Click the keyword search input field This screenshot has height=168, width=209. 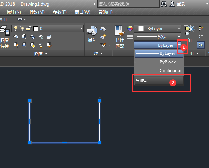point(128,4)
